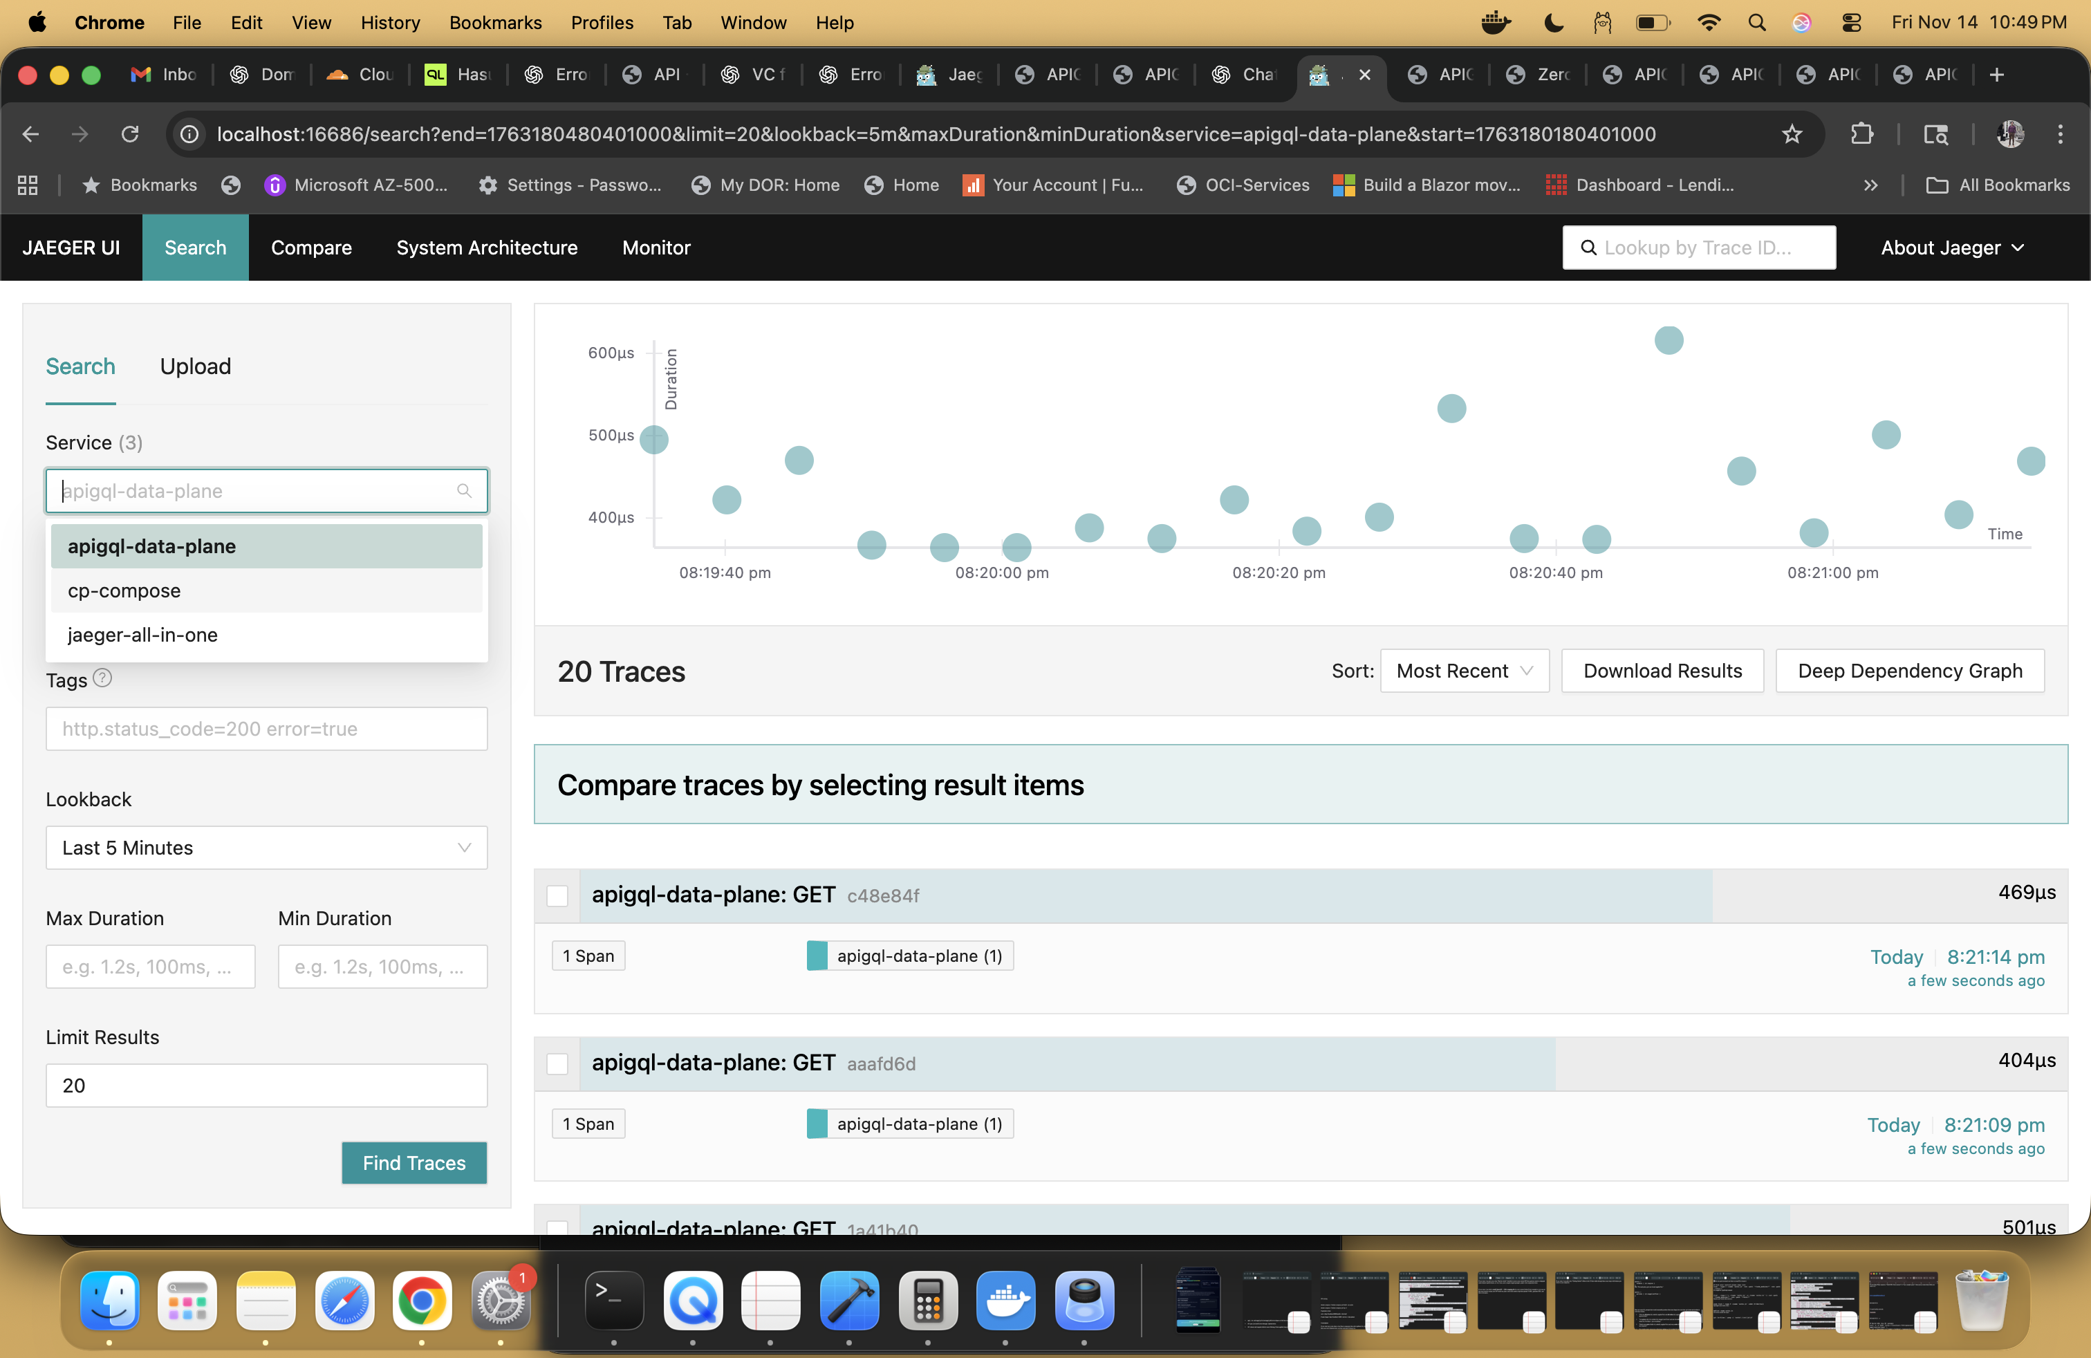Screen dimensions: 2091x1358
Task: Open the History menu in the menu bar
Action: pos(390,22)
